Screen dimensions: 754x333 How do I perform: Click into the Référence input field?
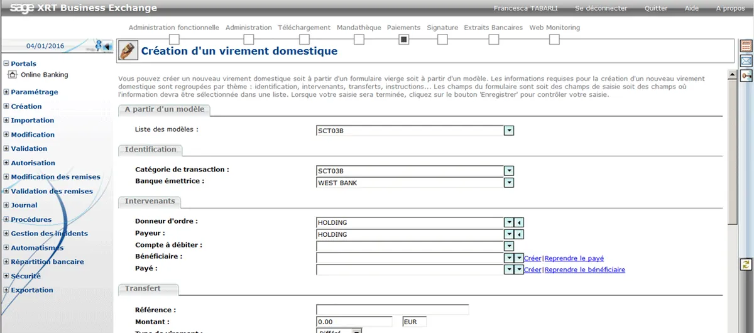[x=392, y=310]
